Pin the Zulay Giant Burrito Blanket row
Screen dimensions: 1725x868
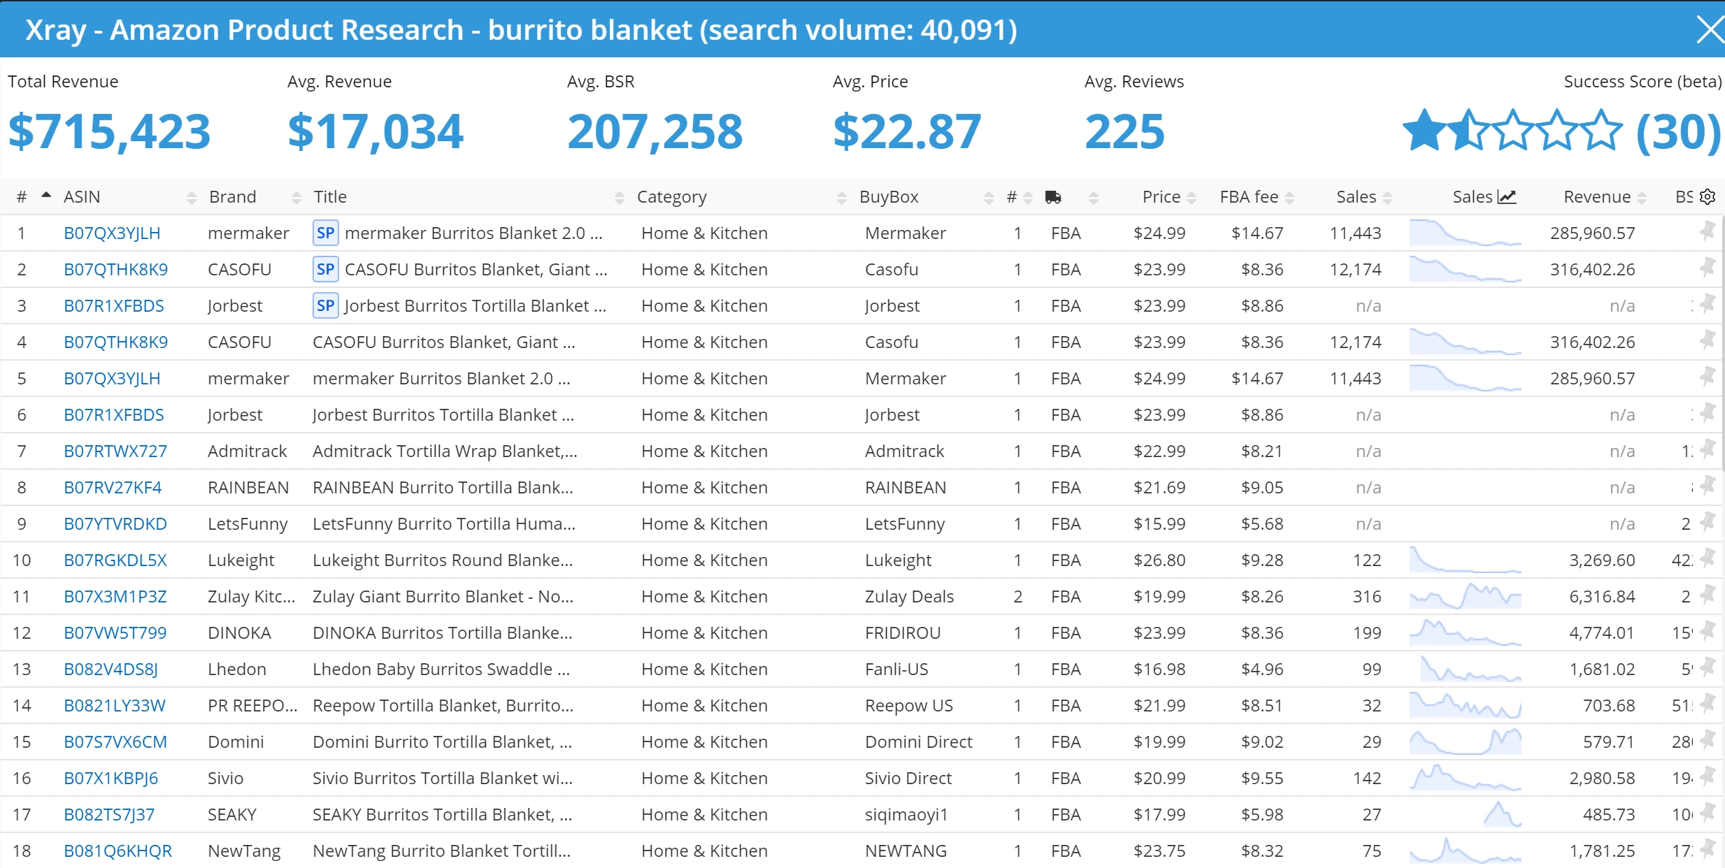pyautogui.click(x=1708, y=595)
